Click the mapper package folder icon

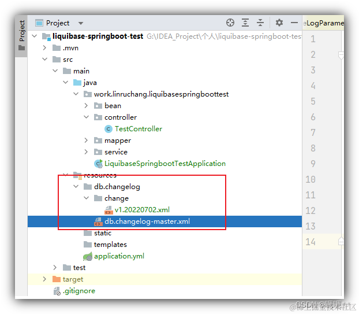coord(98,140)
